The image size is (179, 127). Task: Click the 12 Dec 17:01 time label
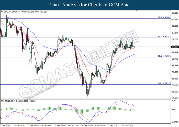coord(33,125)
